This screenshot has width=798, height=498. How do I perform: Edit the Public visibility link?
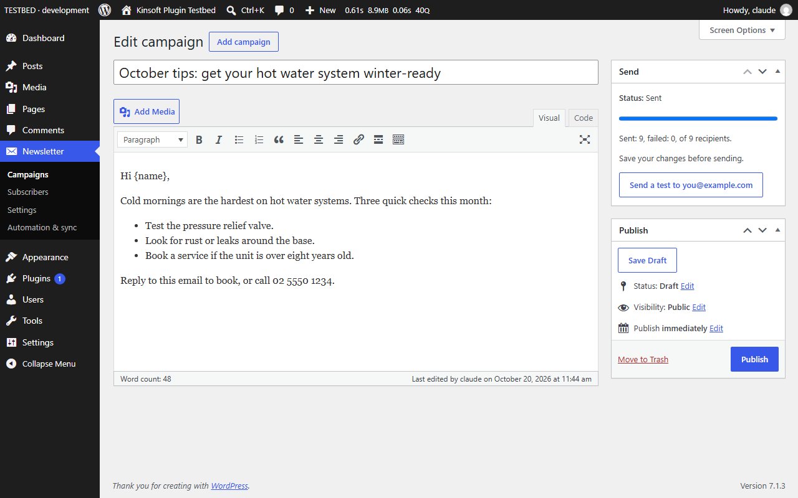click(699, 308)
